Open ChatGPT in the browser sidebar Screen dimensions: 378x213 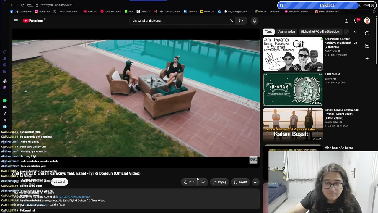[5, 81]
